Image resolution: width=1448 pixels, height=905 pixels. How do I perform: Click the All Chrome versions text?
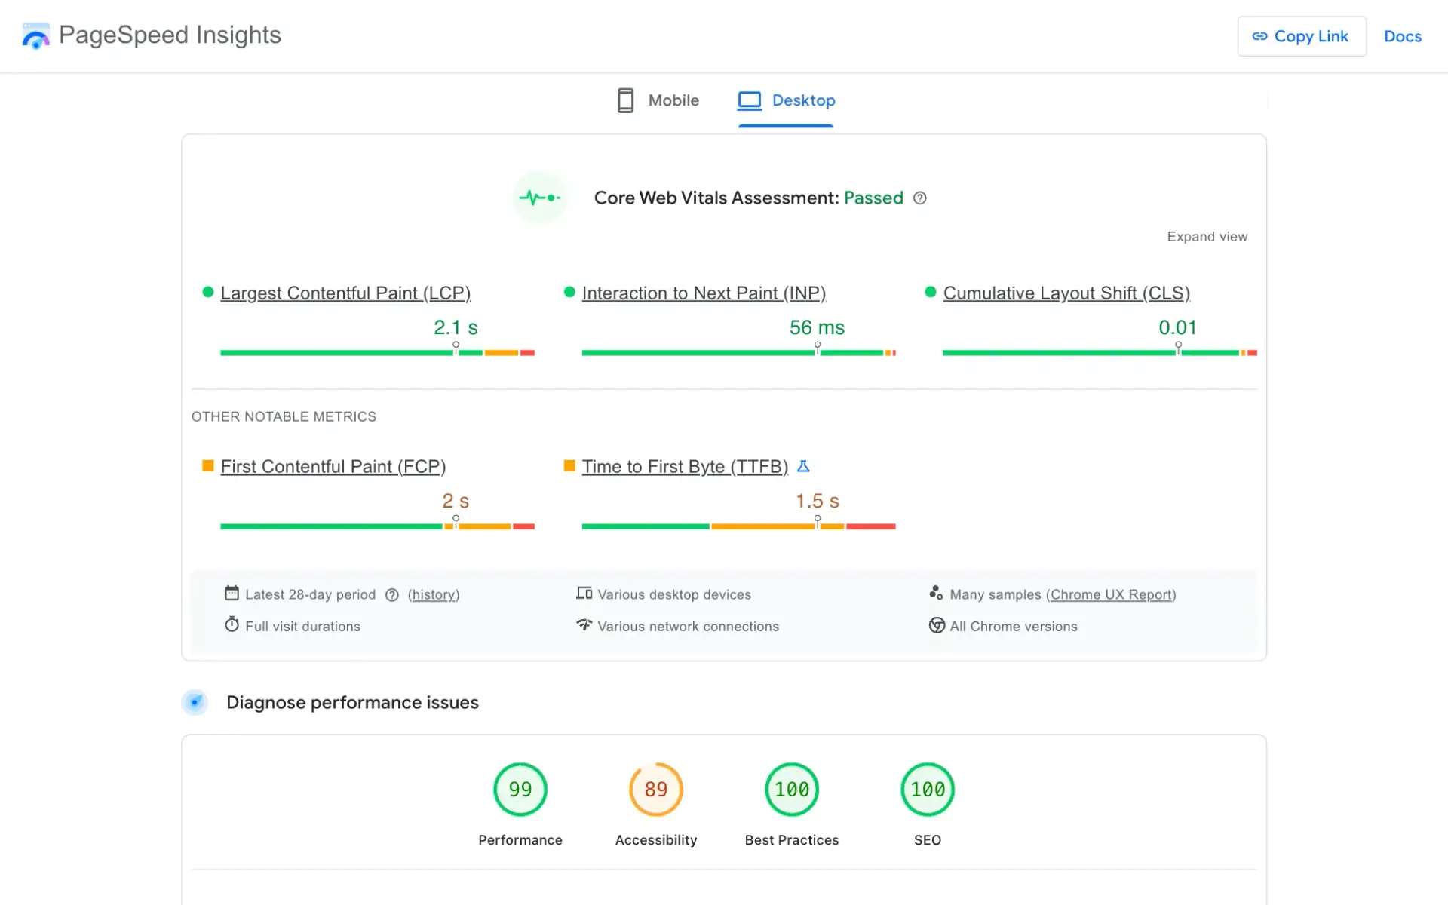(x=1014, y=627)
